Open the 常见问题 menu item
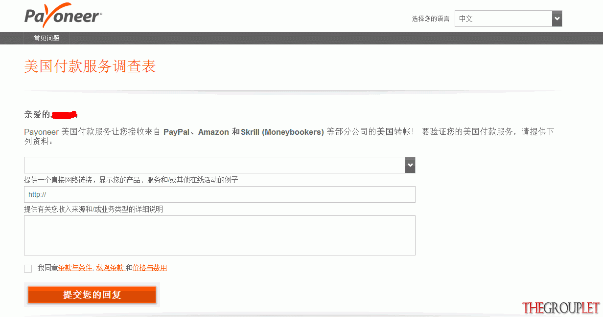 pyautogui.click(x=46, y=38)
